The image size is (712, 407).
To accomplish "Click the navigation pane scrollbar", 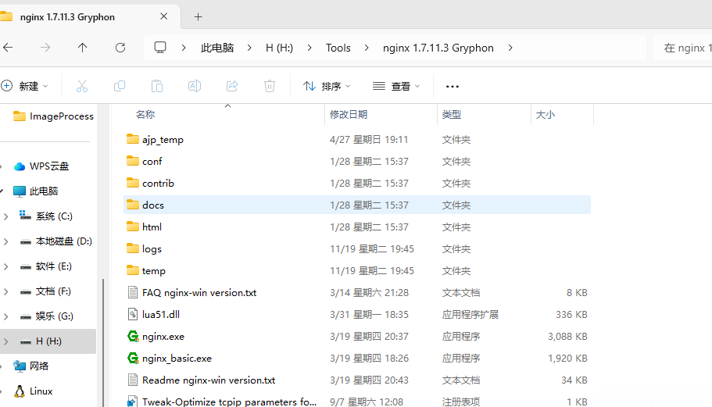I will pyautogui.click(x=103, y=343).
